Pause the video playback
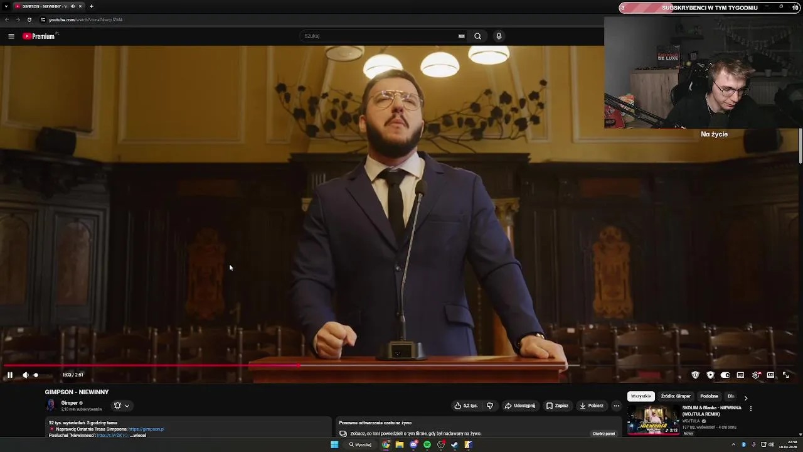The height and width of the screenshot is (452, 803). click(x=9, y=375)
